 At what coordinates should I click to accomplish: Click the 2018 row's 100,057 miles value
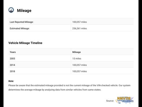click(x=79, y=71)
